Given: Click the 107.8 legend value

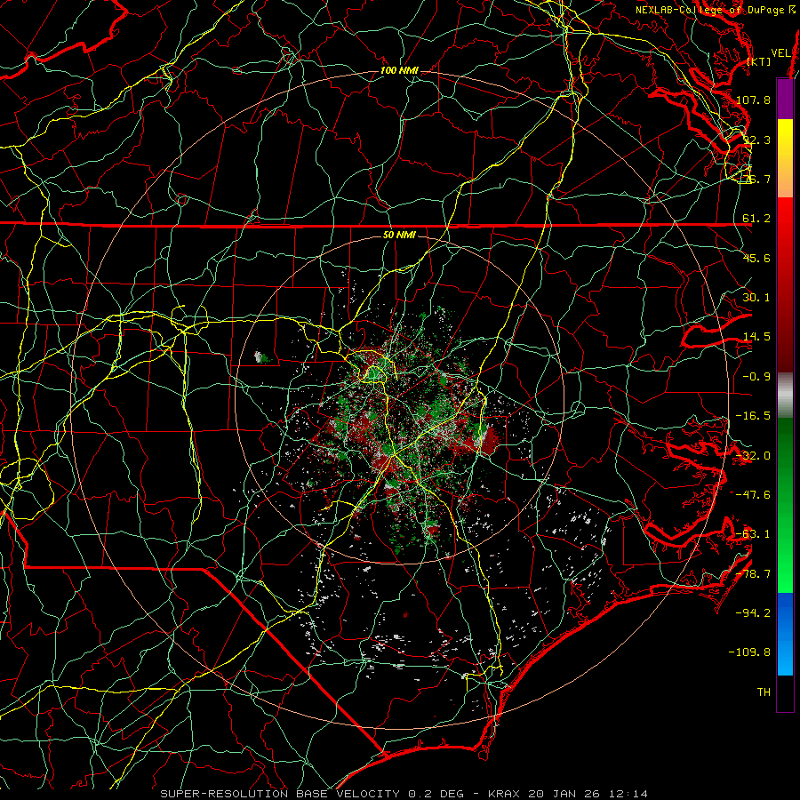Looking at the screenshot, I should click(753, 100).
